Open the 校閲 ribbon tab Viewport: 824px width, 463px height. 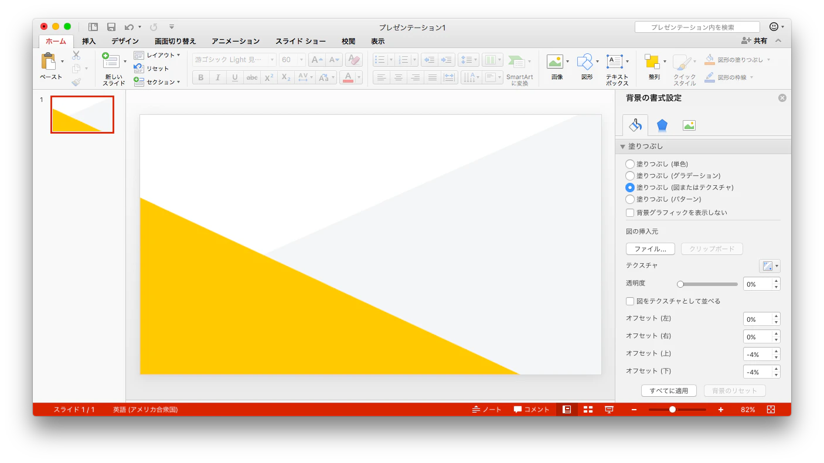(x=349, y=42)
